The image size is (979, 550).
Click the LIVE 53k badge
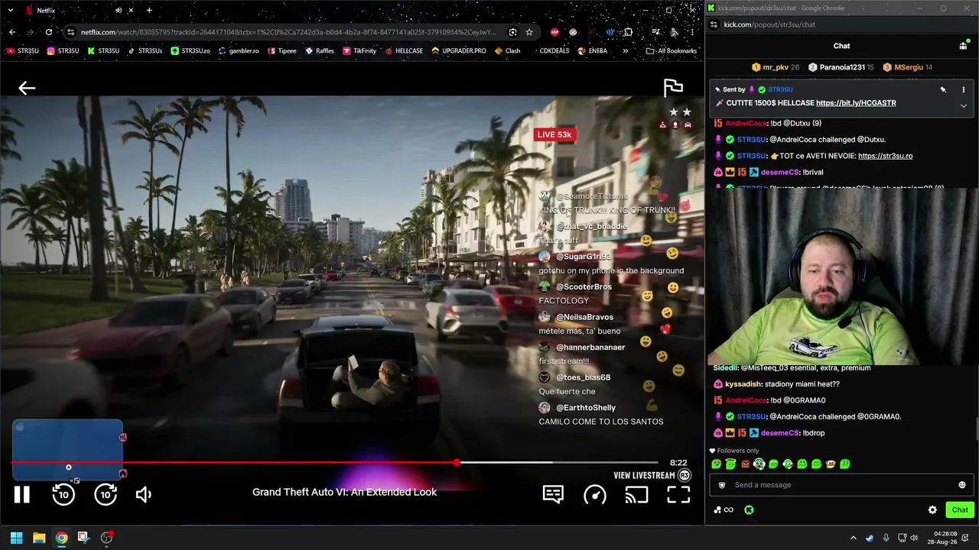point(554,134)
